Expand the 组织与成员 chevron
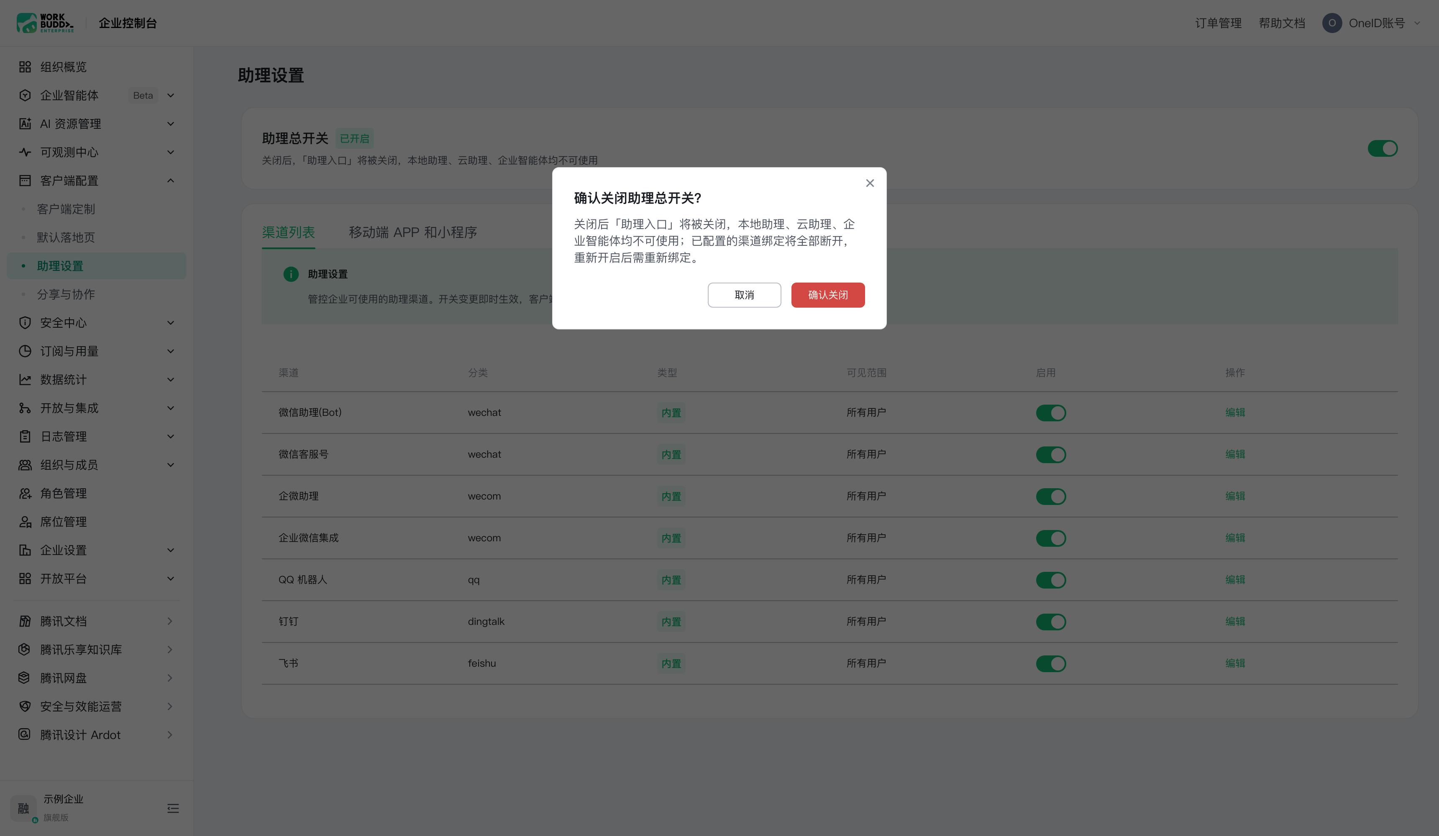This screenshot has width=1439, height=836. coord(171,465)
